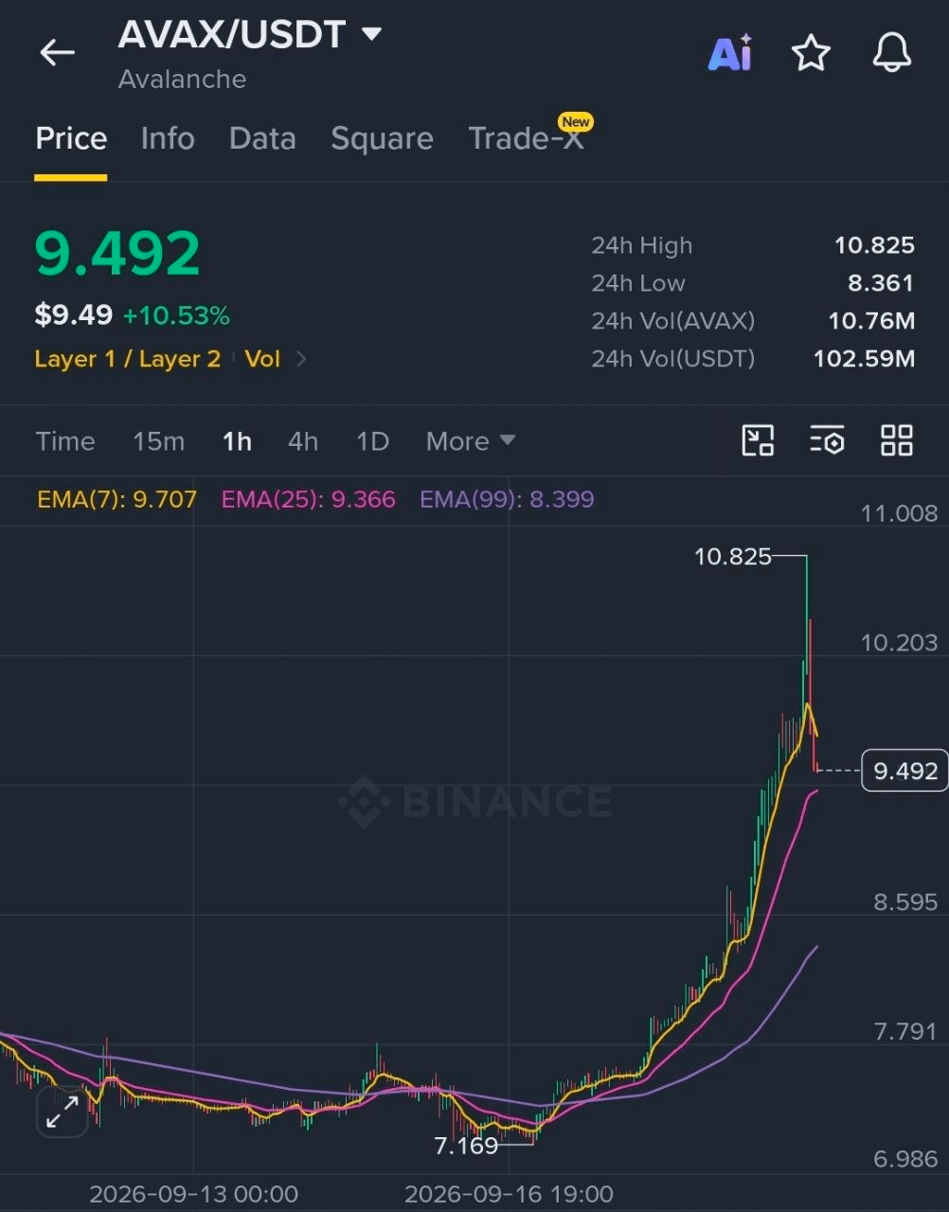The height and width of the screenshot is (1212, 949).
Task: Click the EMA(7): 9.707 indicator label
Action: tap(116, 499)
